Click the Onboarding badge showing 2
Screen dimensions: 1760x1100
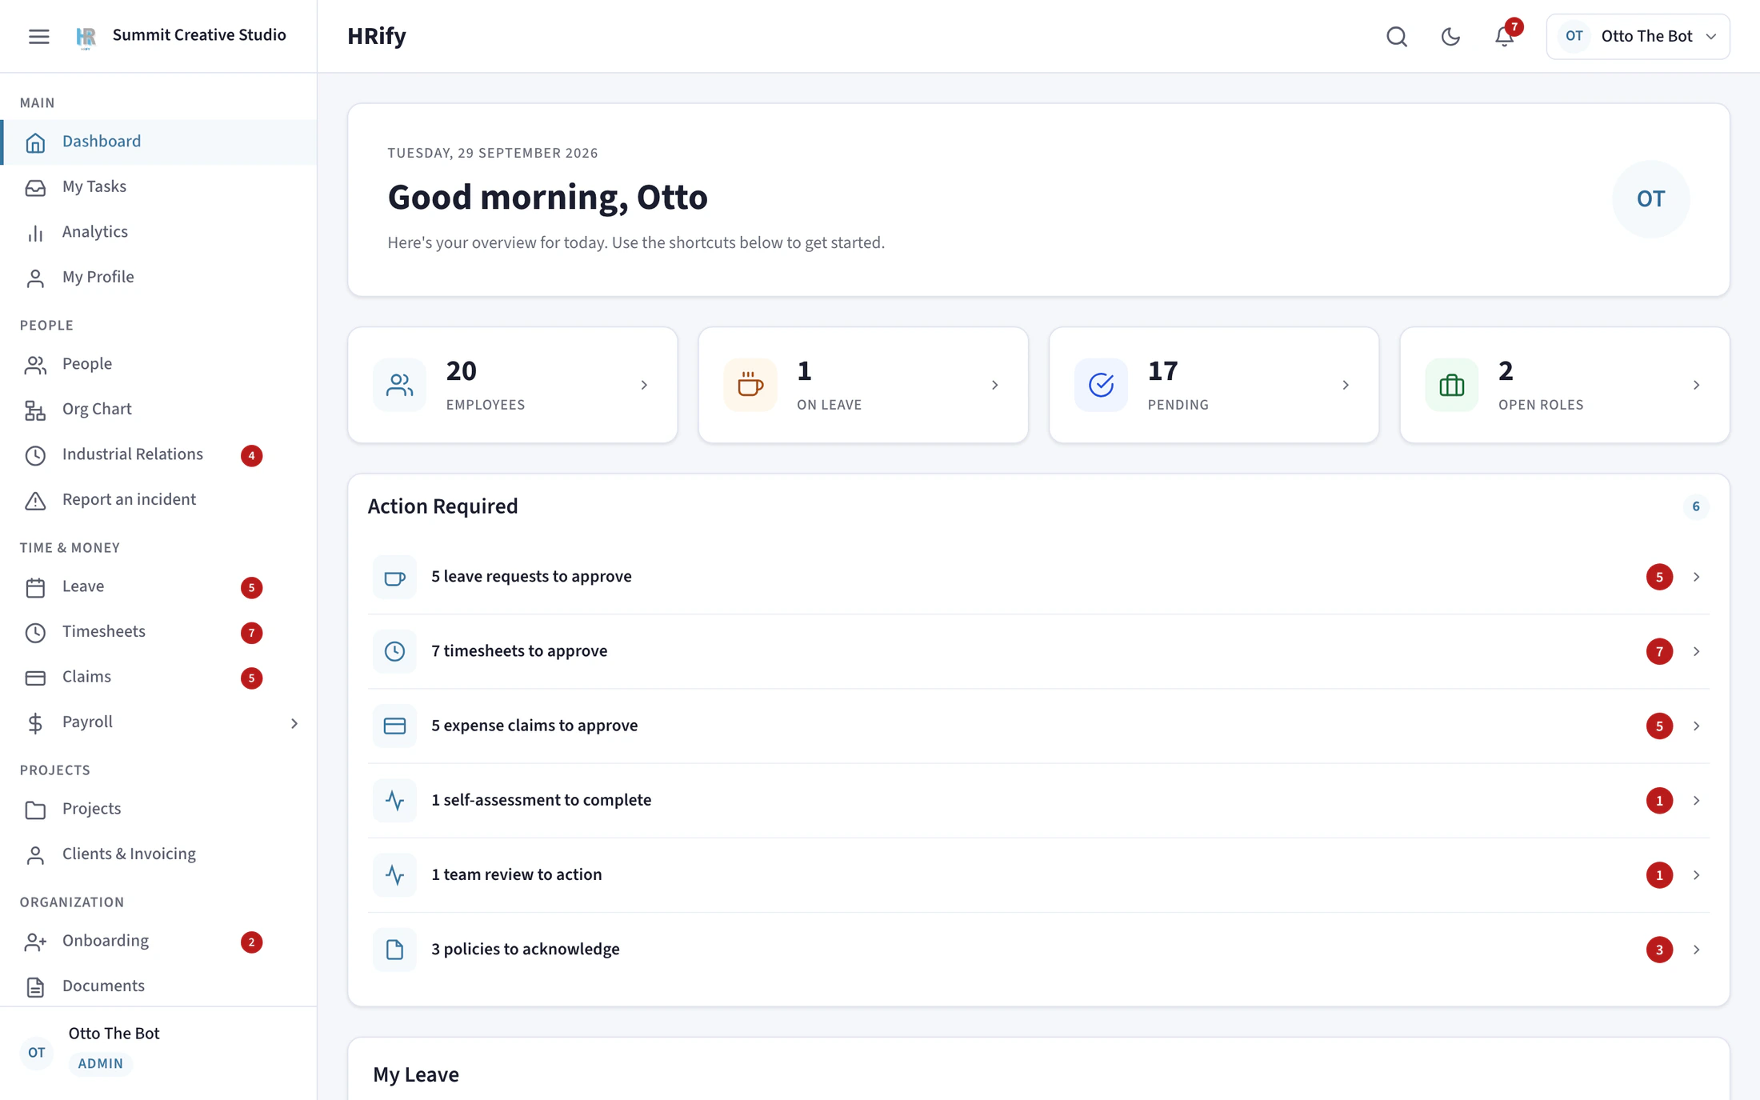tap(251, 942)
